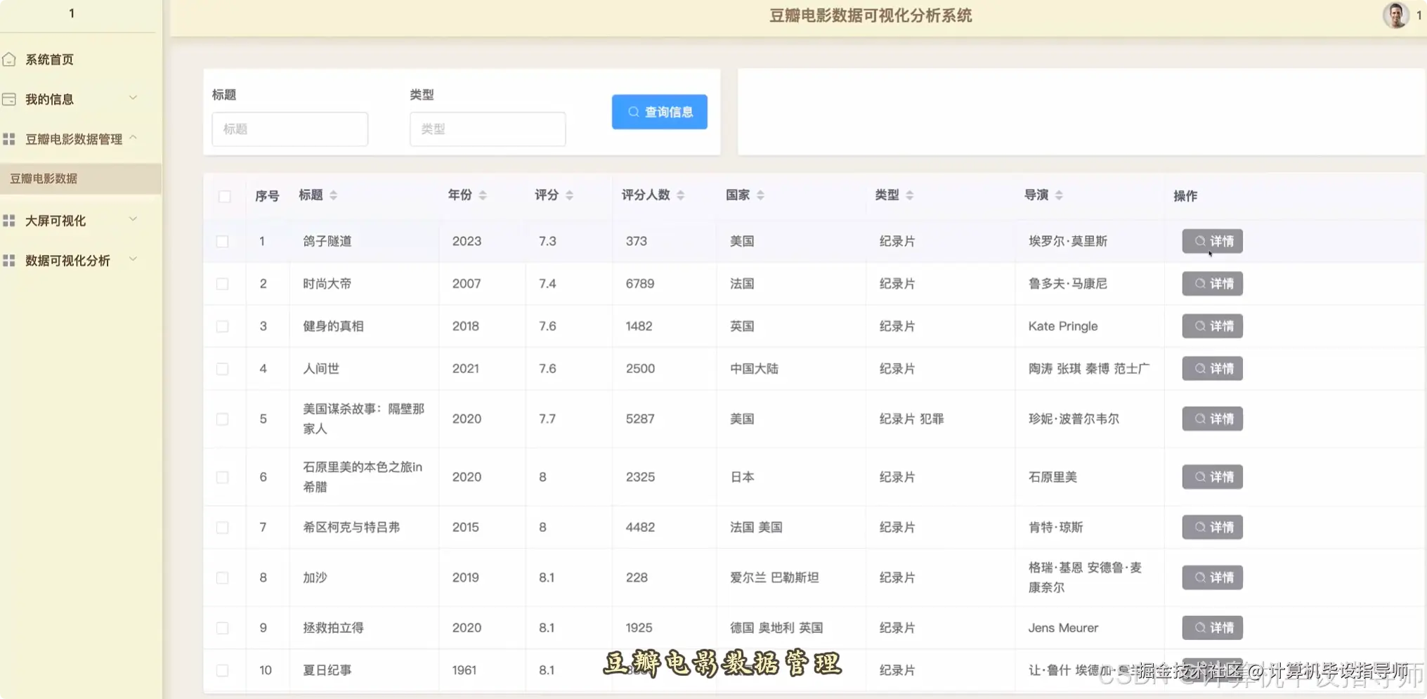Image resolution: width=1427 pixels, height=699 pixels.
Task: Click the grid icon beside 豆瓣电影数据管理
Action: coord(9,139)
